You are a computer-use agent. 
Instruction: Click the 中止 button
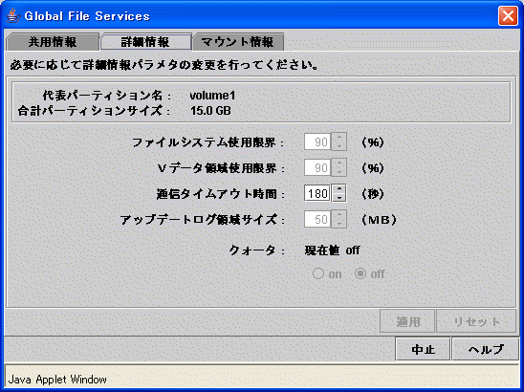point(423,349)
